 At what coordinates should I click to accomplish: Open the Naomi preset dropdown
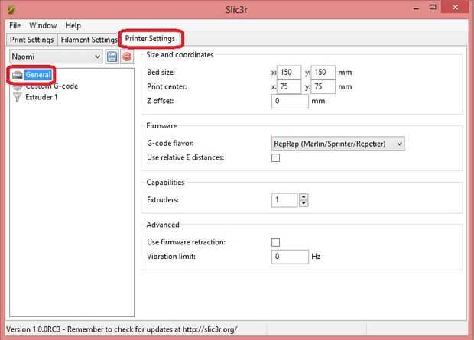(x=56, y=57)
